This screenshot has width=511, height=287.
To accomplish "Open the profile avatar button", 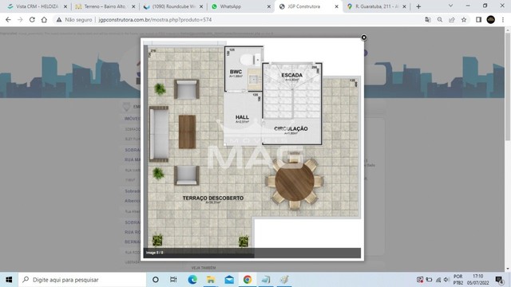I will pyautogui.click(x=491, y=20).
